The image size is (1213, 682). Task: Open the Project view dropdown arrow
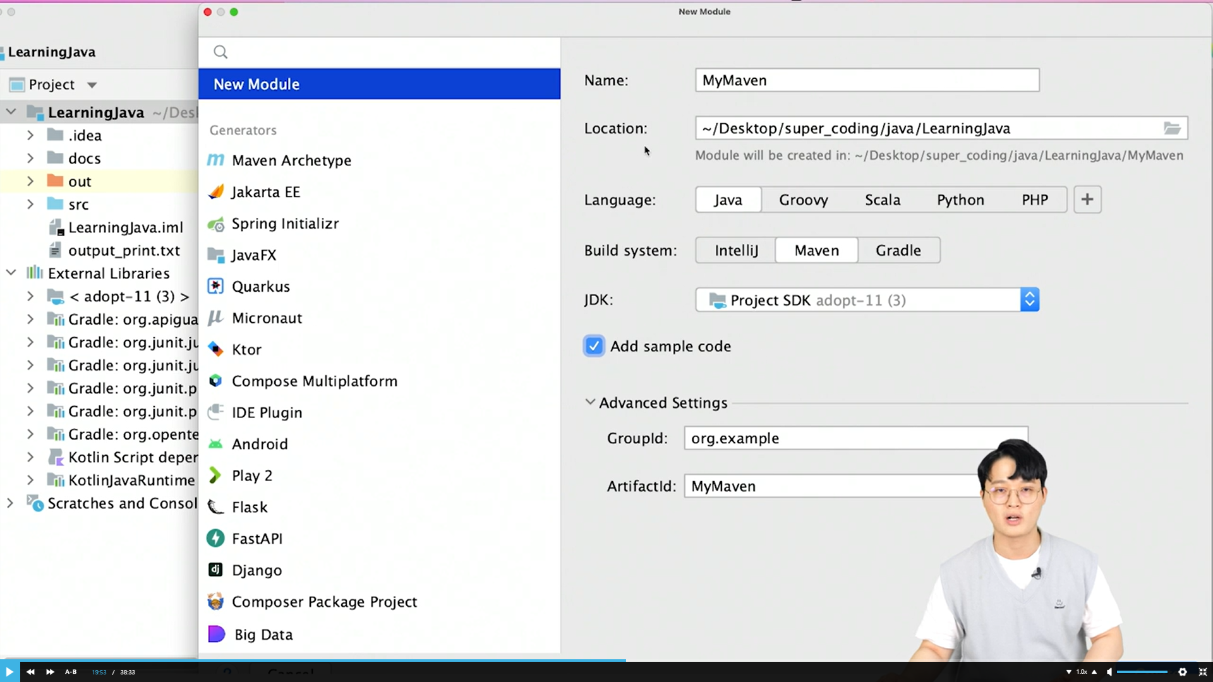[x=92, y=85]
